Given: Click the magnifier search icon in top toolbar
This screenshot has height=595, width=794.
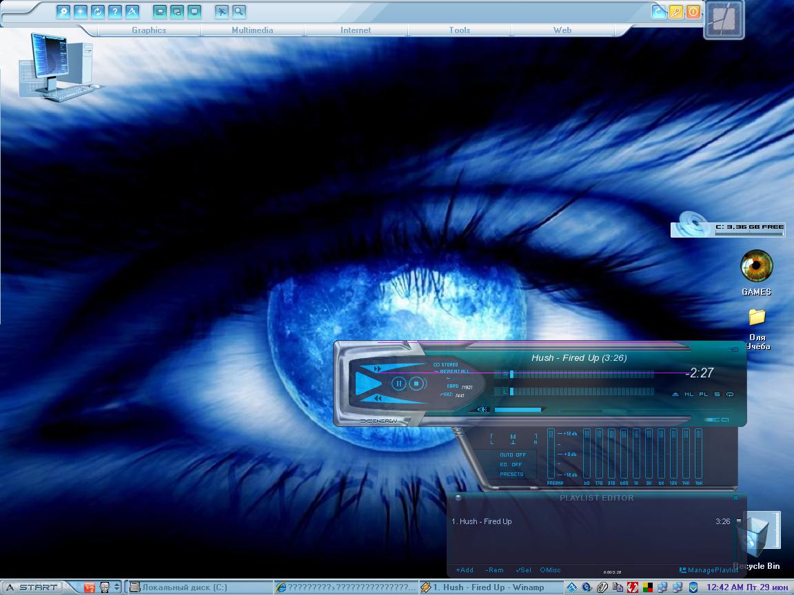Looking at the screenshot, I should point(238,12).
